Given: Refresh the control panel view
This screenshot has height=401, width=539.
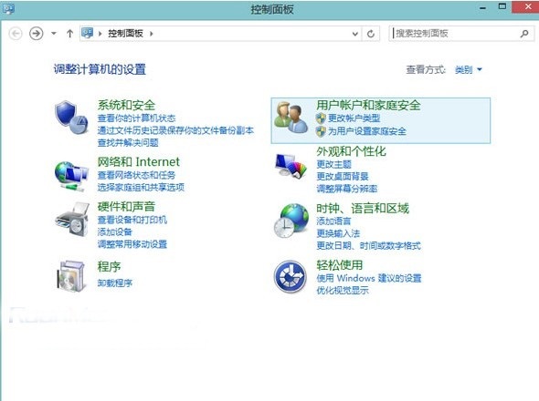Looking at the screenshot, I should click(371, 34).
